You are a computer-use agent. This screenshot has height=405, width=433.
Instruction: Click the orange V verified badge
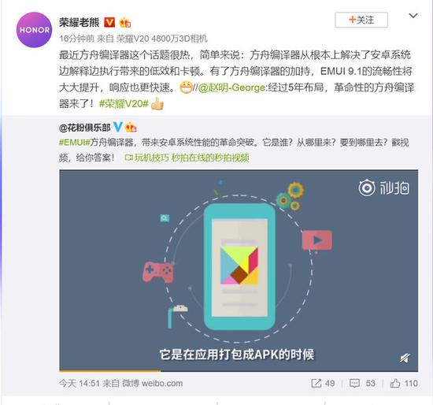click(109, 22)
